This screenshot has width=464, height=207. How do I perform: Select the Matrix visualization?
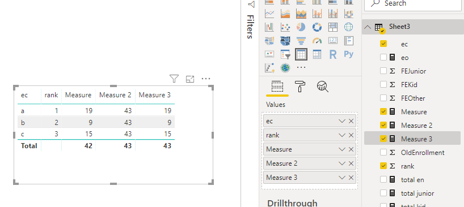tap(317, 54)
